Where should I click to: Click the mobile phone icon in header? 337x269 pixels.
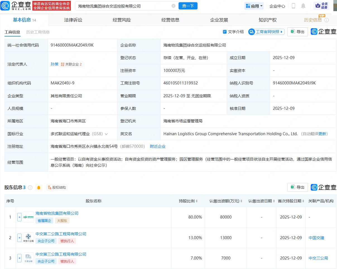(293, 6)
